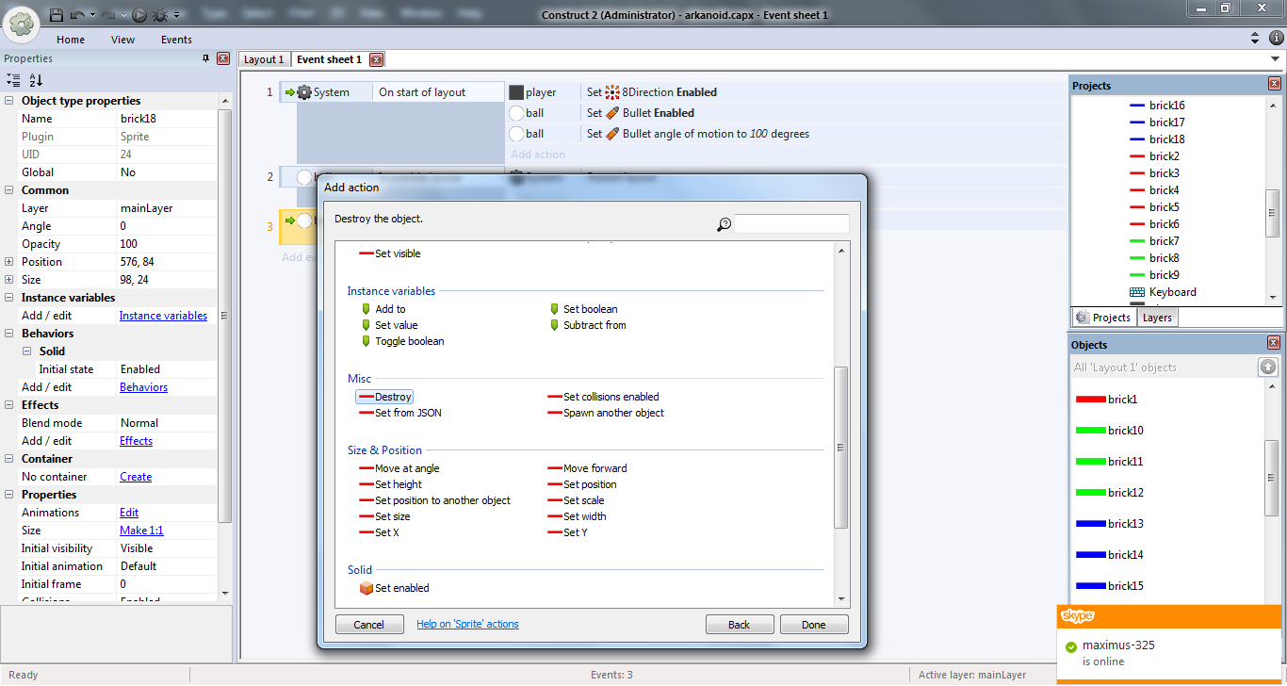Click the Create container link
The image size is (1287, 686).
pos(136,477)
